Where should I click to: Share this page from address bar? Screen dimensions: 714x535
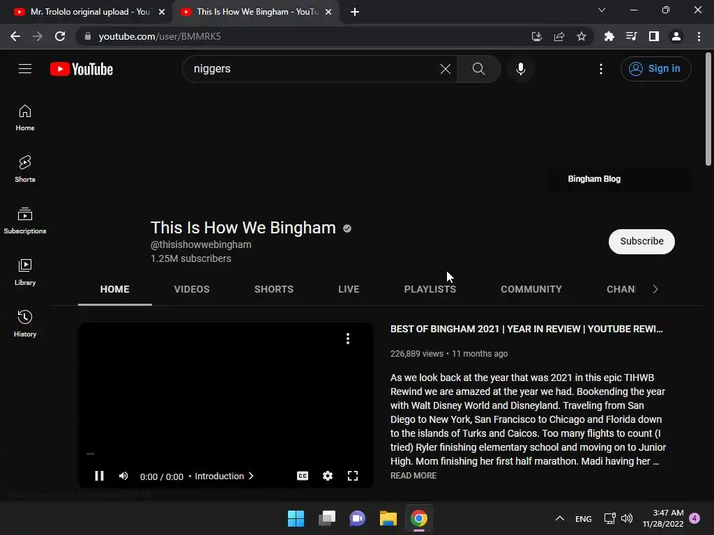coord(559,36)
